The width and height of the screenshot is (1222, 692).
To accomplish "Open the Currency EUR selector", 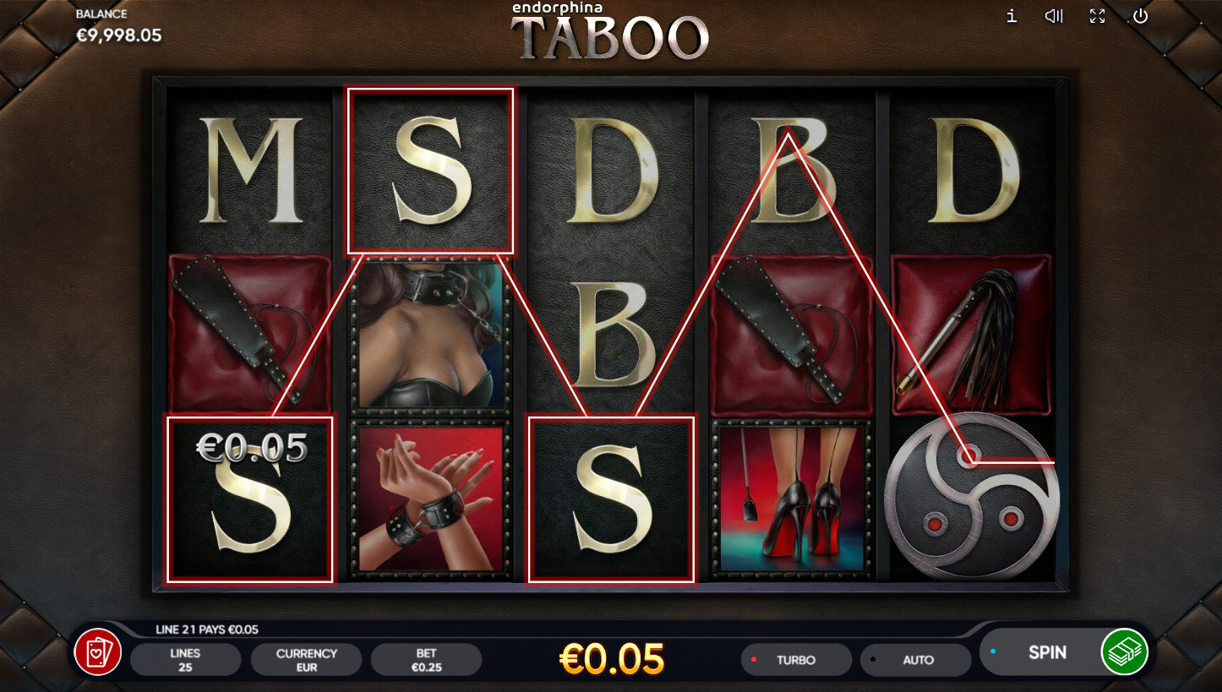I will coord(306,660).
